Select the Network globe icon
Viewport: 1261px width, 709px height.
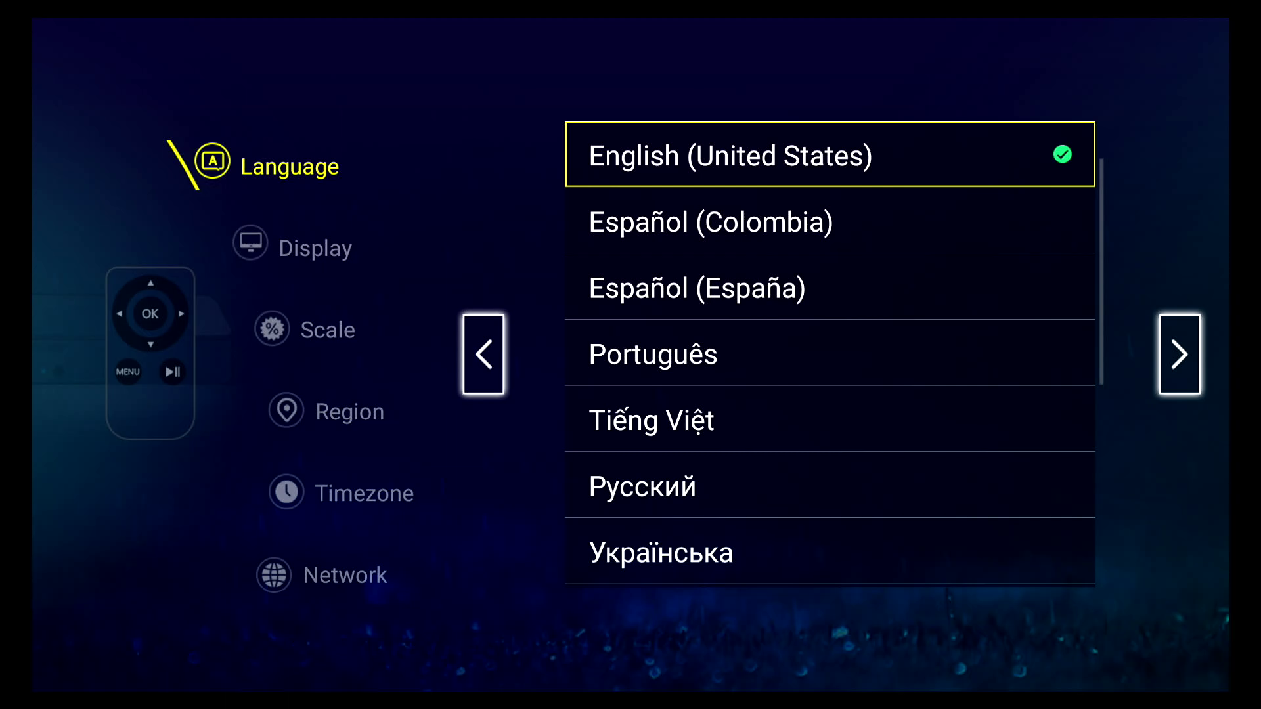click(x=274, y=575)
